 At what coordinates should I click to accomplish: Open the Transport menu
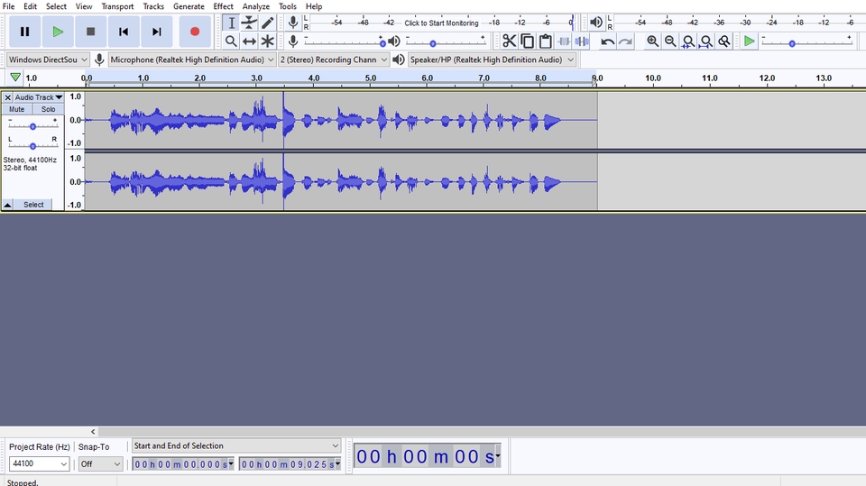(x=117, y=6)
